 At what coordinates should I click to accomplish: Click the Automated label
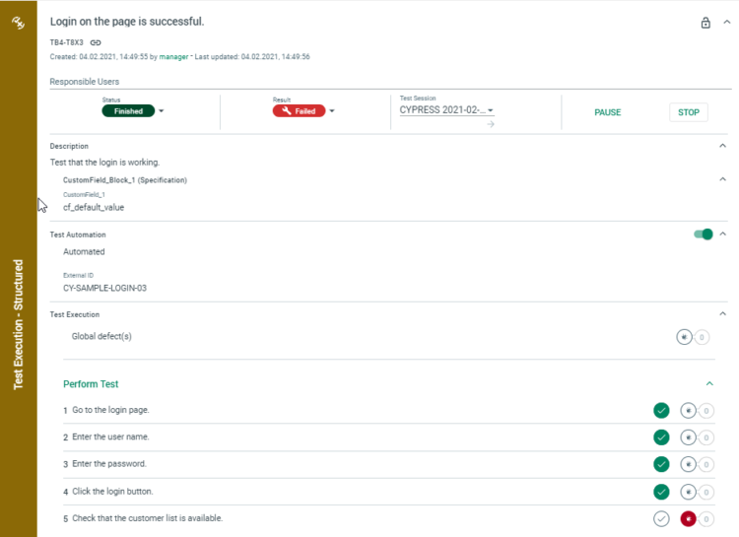[84, 252]
